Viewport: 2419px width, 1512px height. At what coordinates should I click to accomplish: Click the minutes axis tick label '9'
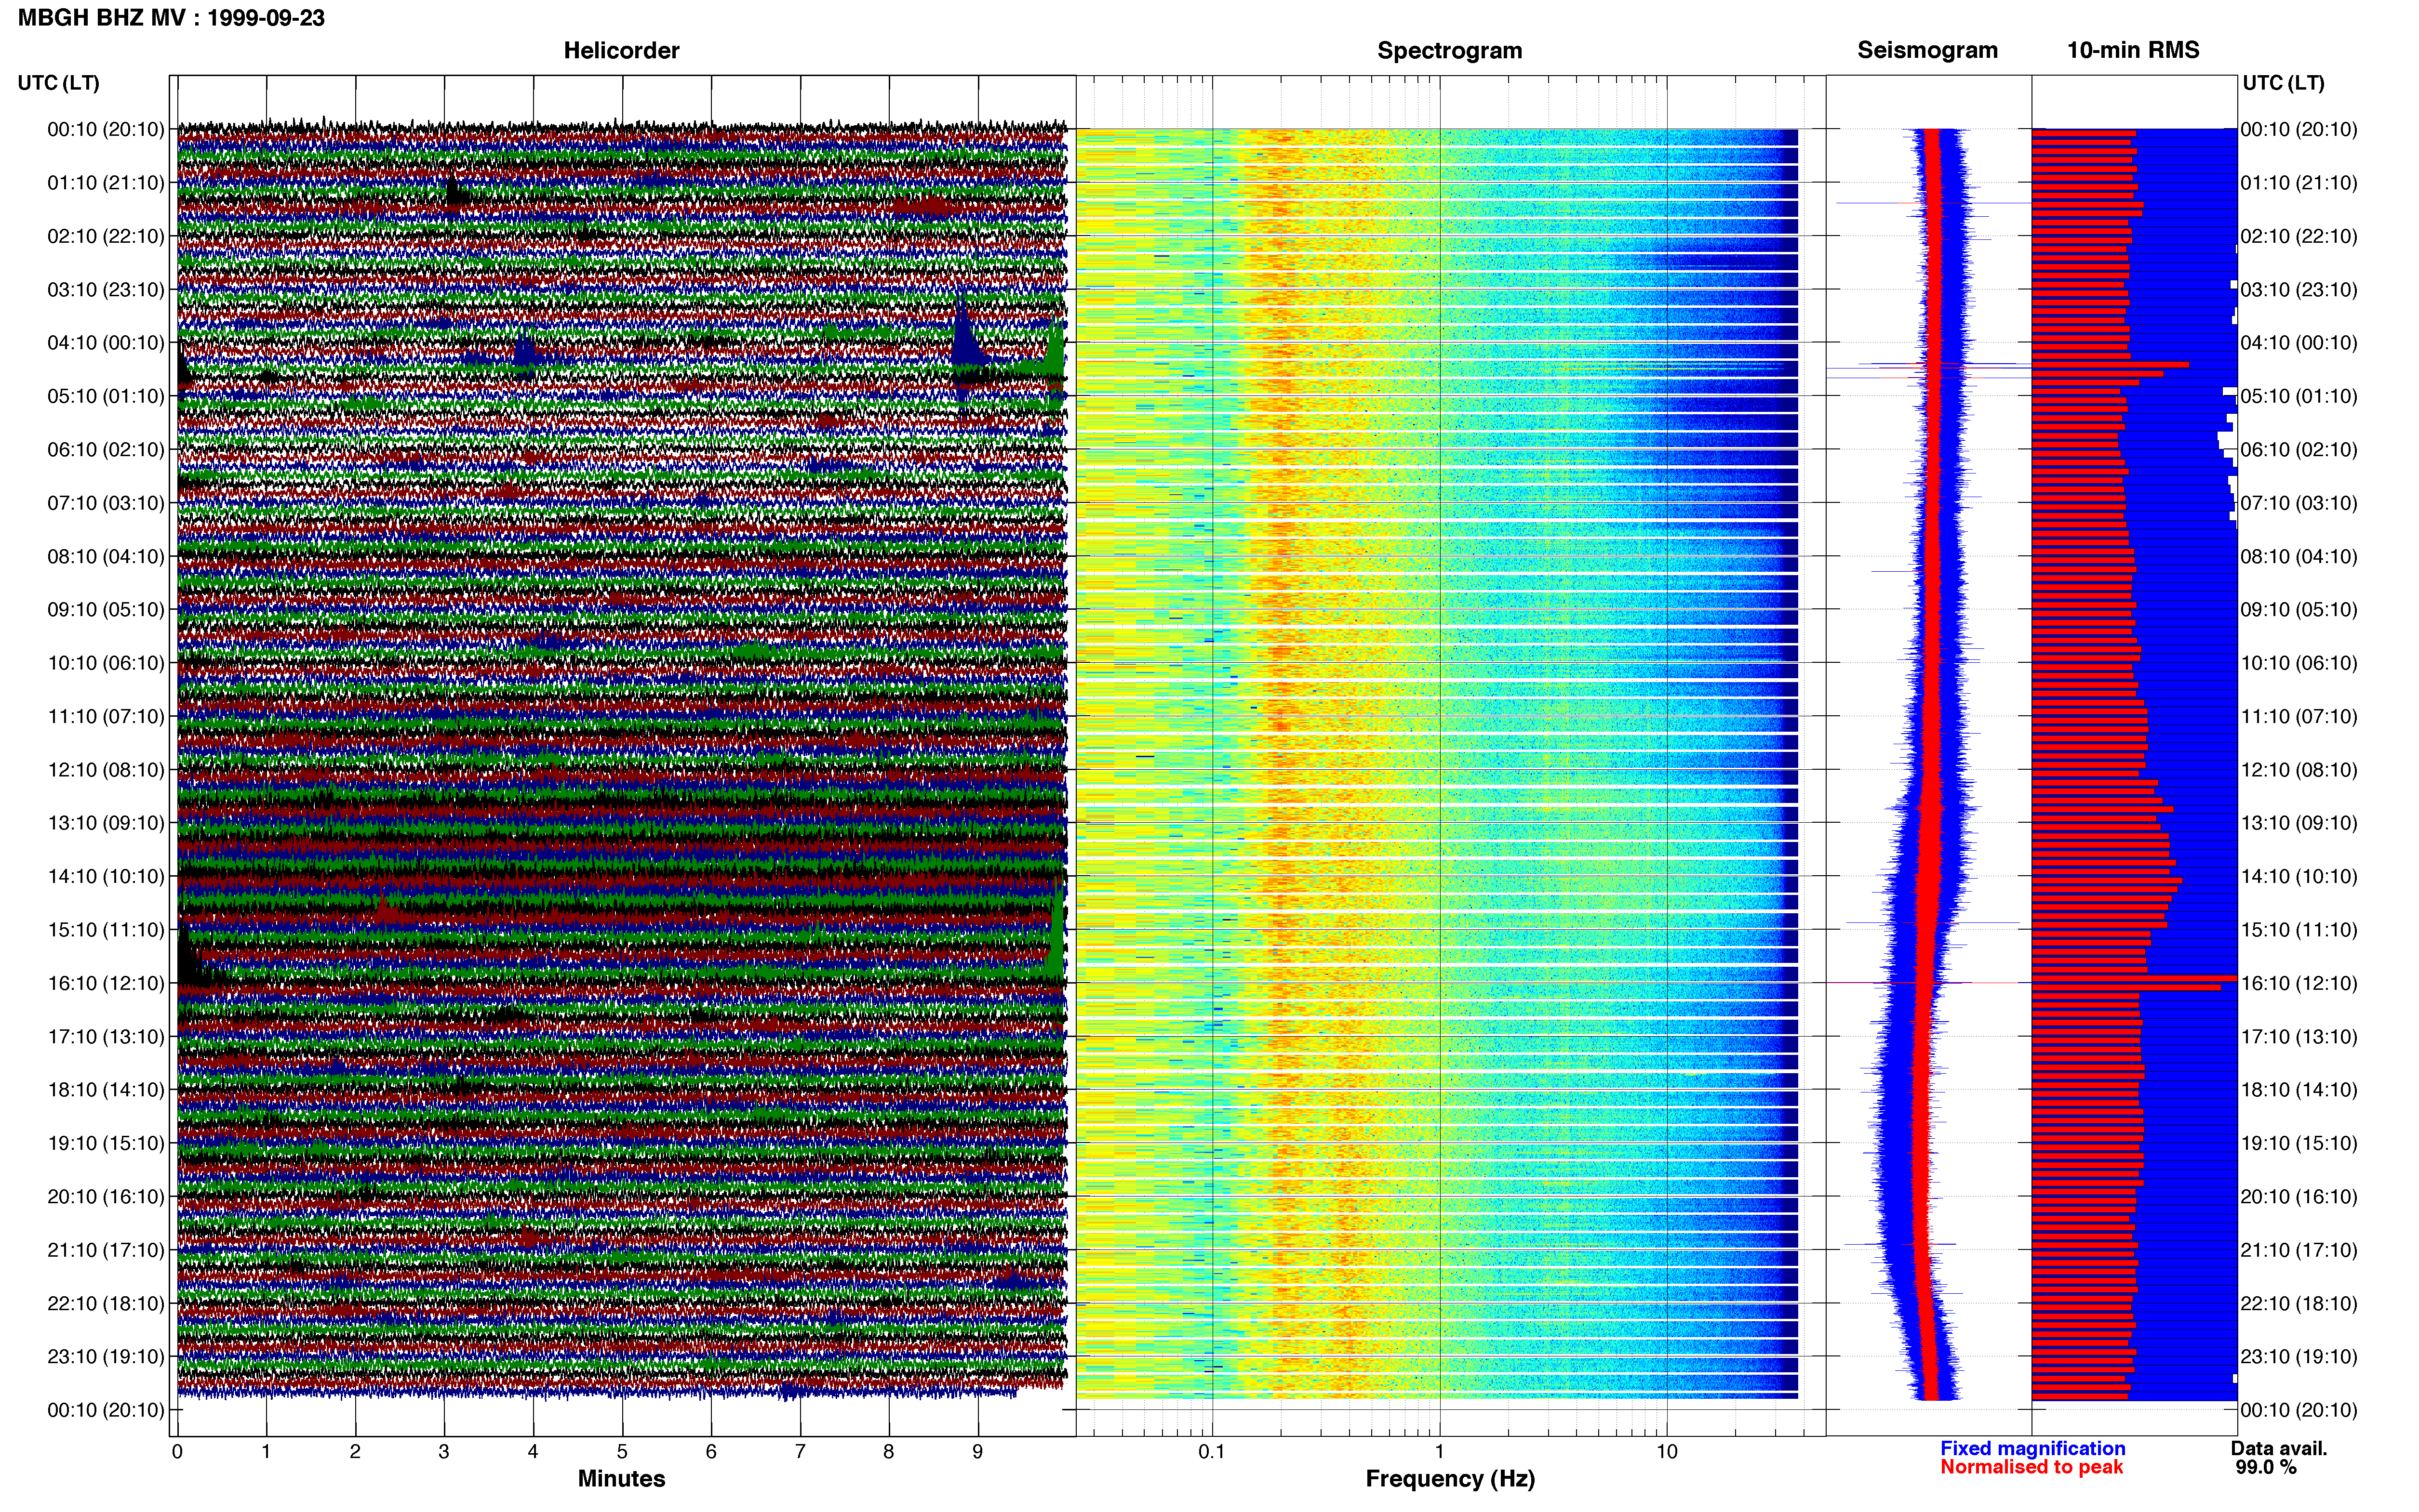click(x=977, y=1452)
